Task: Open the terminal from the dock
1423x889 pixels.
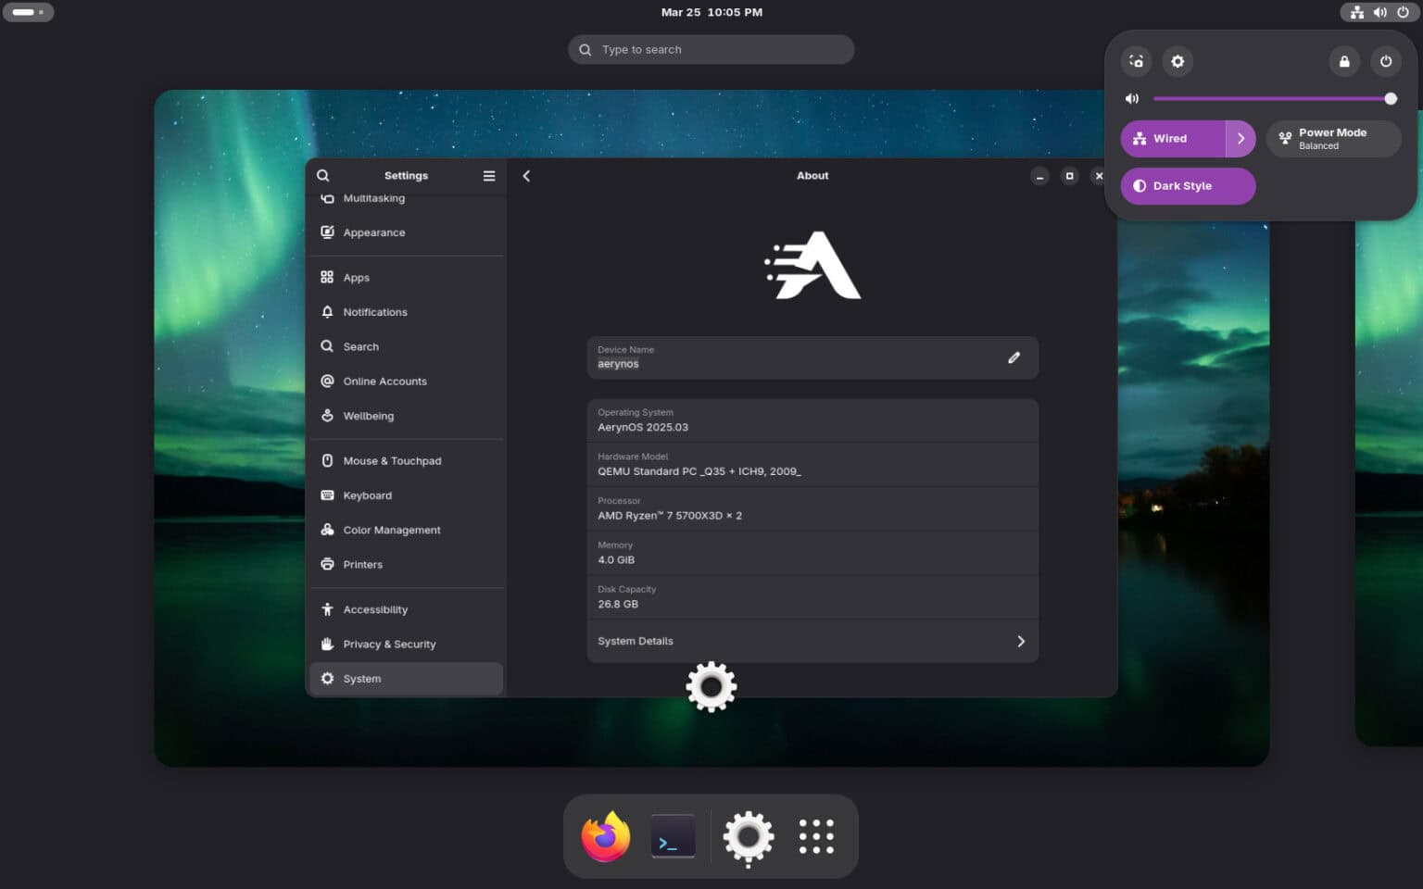Action: click(x=674, y=836)
